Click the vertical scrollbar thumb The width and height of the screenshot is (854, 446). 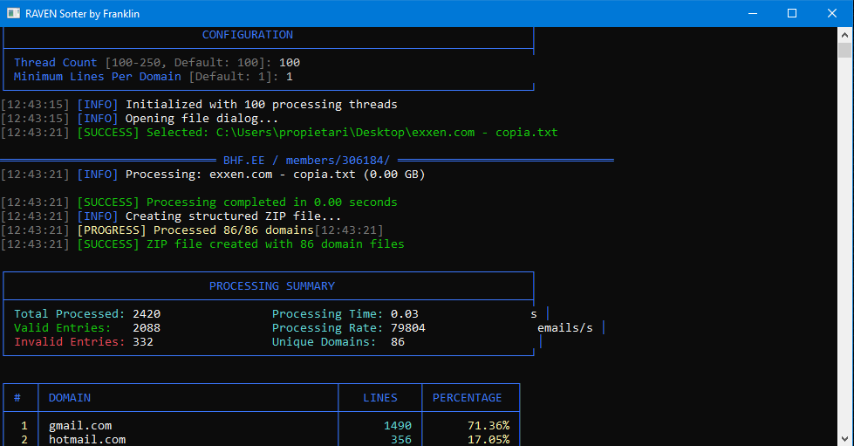(x=844, y=50)
